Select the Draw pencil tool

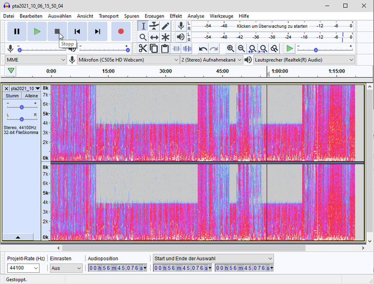pos(165,26)
